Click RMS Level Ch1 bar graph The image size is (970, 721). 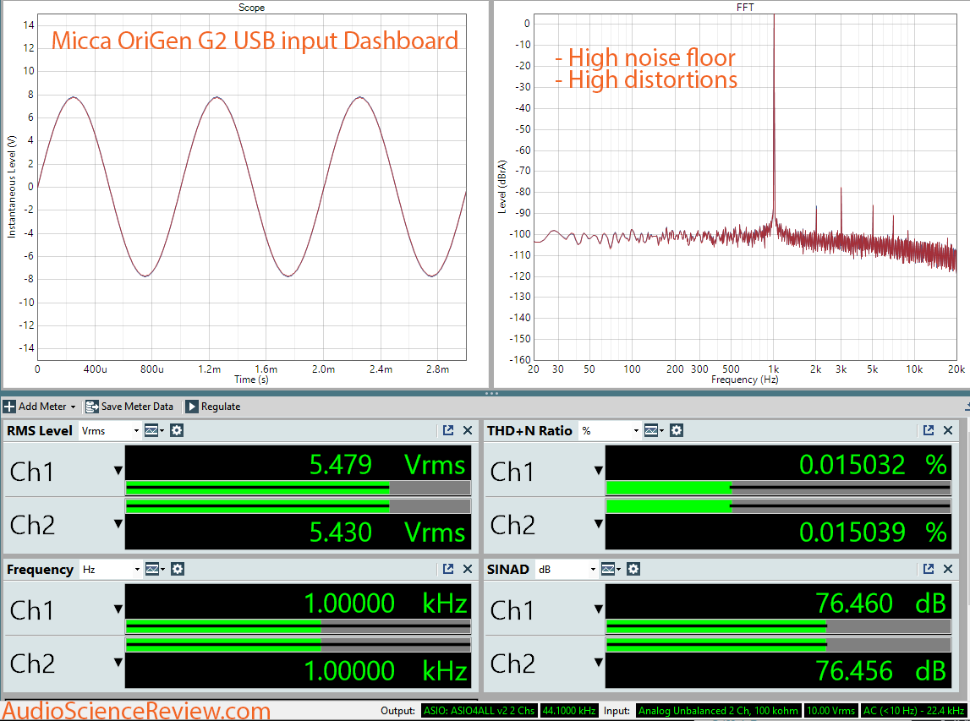(x=299, y=488)
